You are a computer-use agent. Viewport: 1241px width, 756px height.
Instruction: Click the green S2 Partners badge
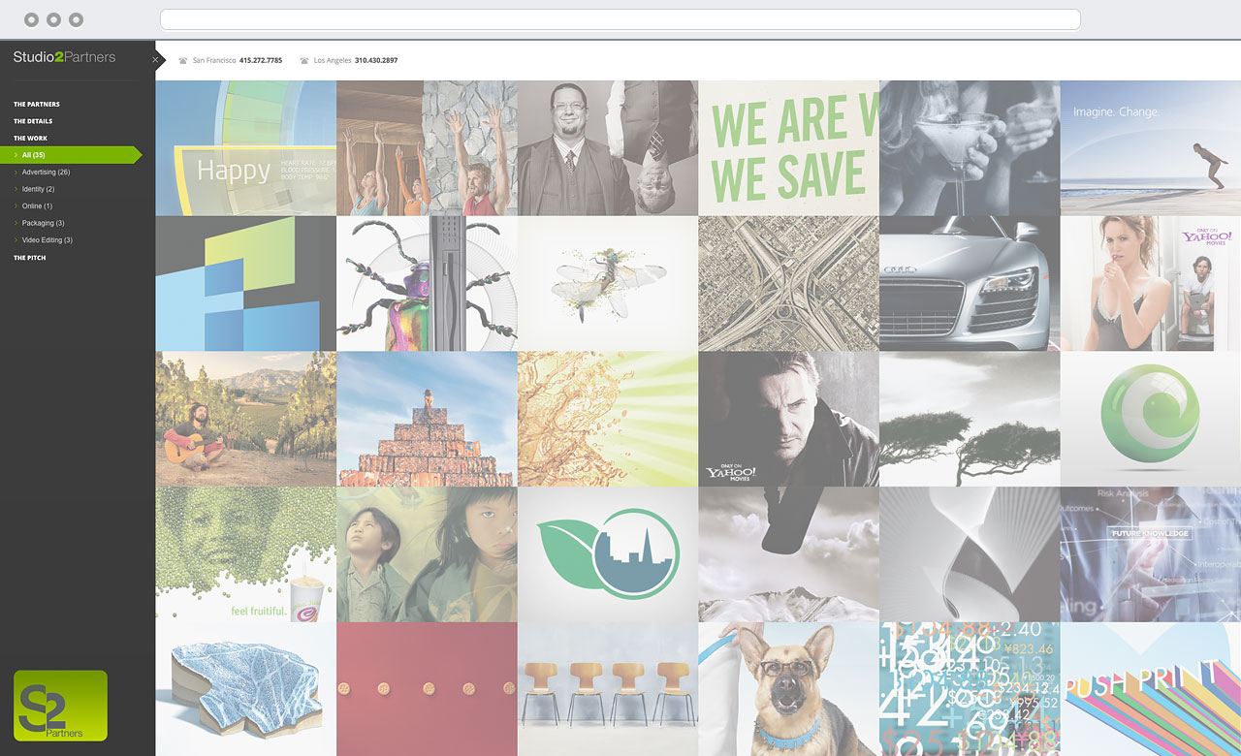coord(60,706)
